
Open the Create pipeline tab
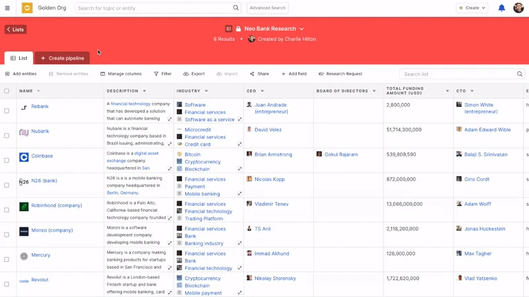pos(62,58)
